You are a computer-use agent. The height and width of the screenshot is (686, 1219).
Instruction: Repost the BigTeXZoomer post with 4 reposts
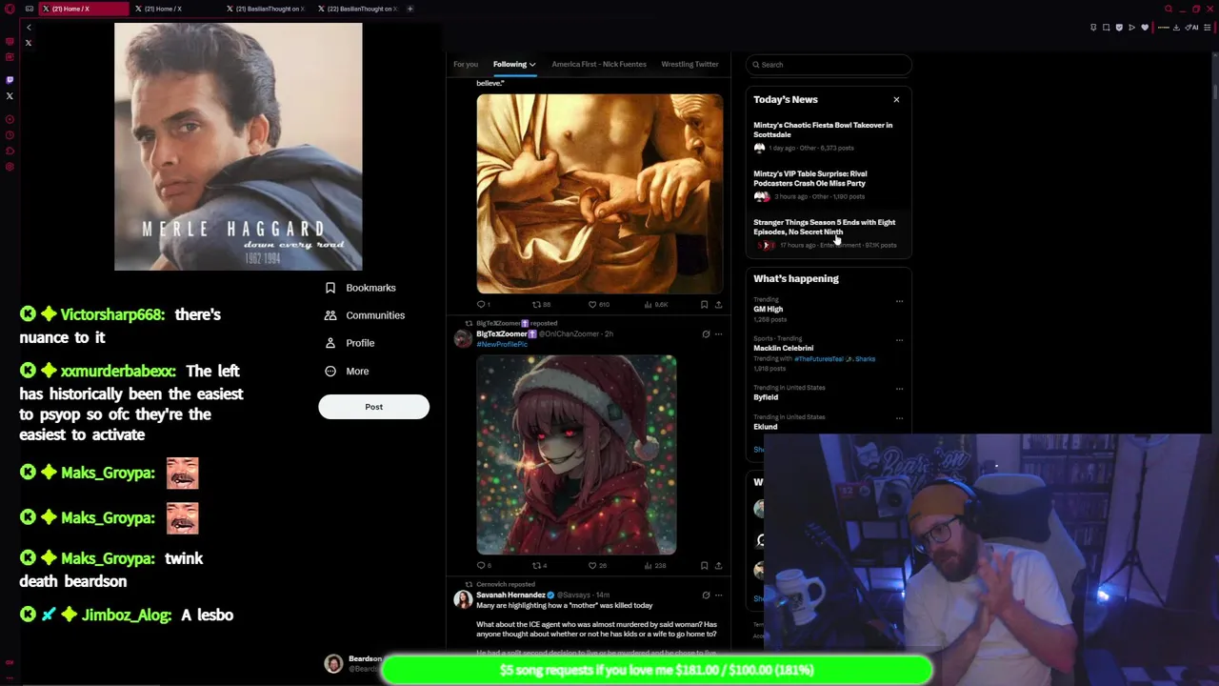pos(536,566)
